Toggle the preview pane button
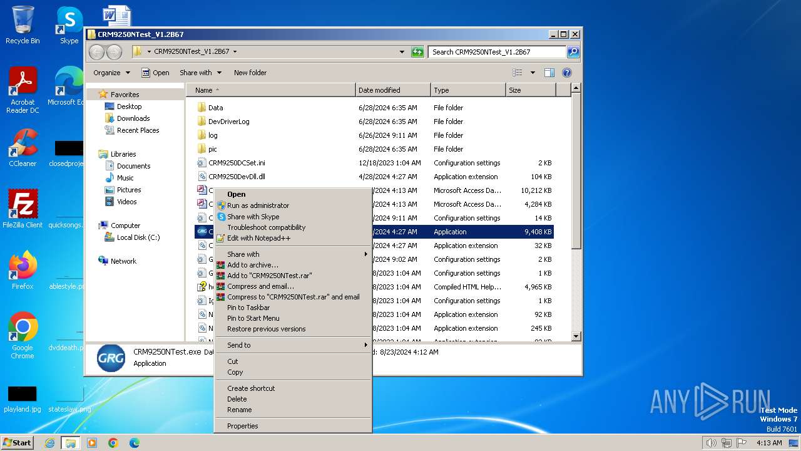Image resolution: width=801 pixels, height=451 pixels. 549,73
